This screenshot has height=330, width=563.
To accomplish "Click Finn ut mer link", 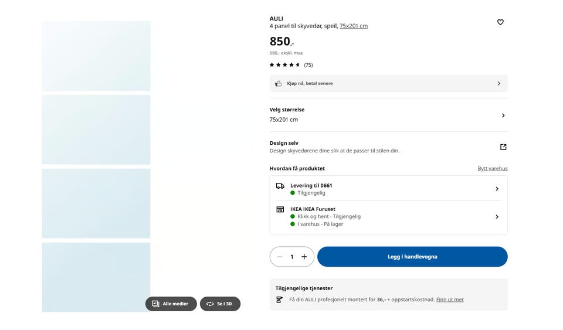I will click(x=450, y=300).
